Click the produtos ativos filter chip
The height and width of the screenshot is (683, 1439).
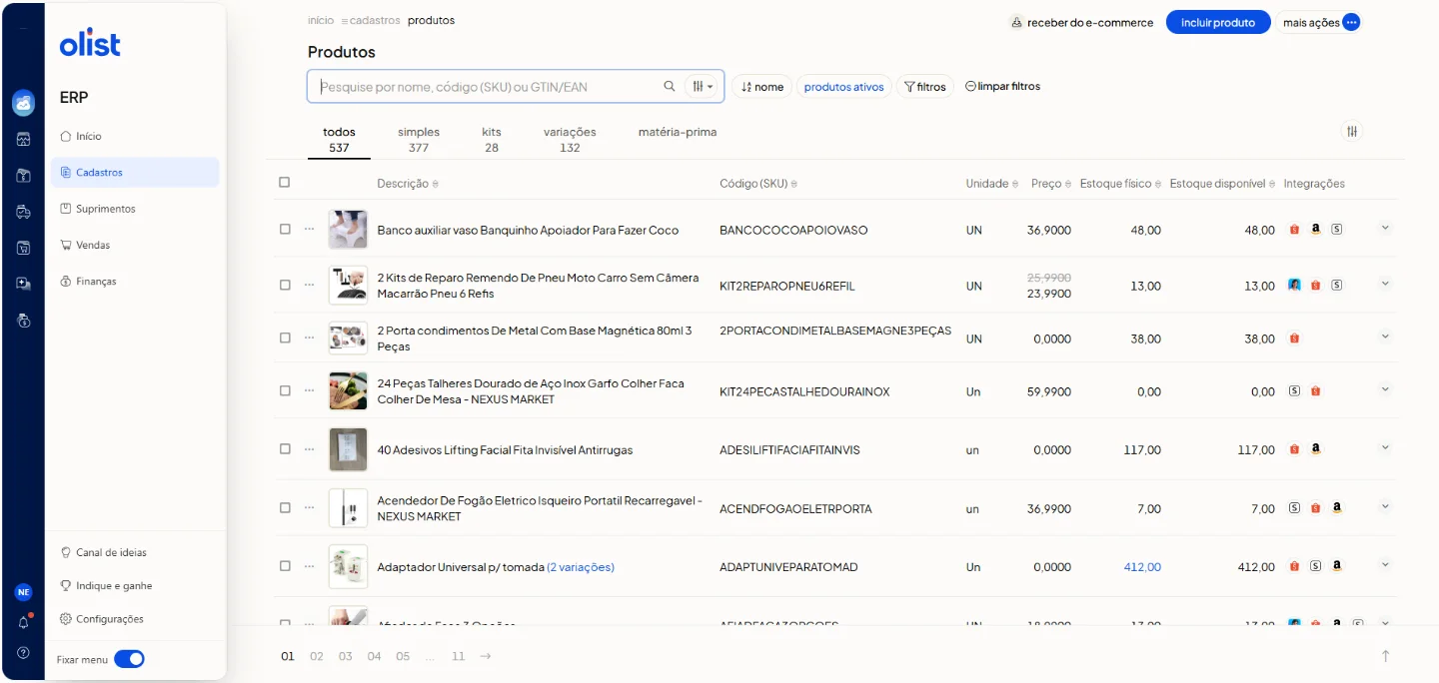point(844,87)
